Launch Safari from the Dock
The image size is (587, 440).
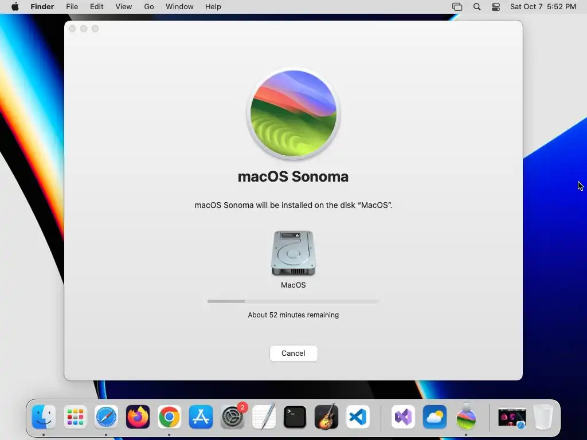click(106, 417)
